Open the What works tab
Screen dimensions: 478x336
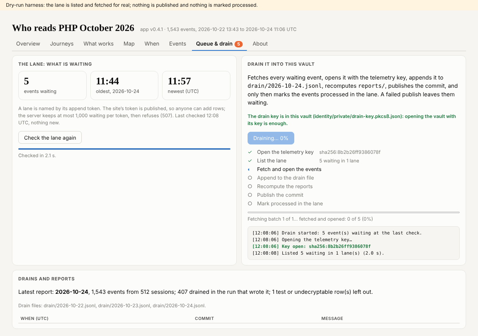click(98, 44)
